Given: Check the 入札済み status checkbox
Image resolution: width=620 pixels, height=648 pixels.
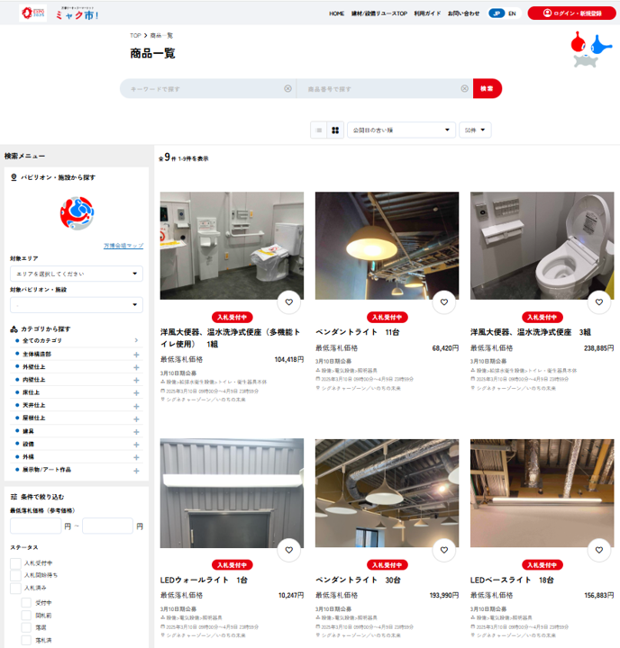Looking at the screenshot, I should (15, 588).
